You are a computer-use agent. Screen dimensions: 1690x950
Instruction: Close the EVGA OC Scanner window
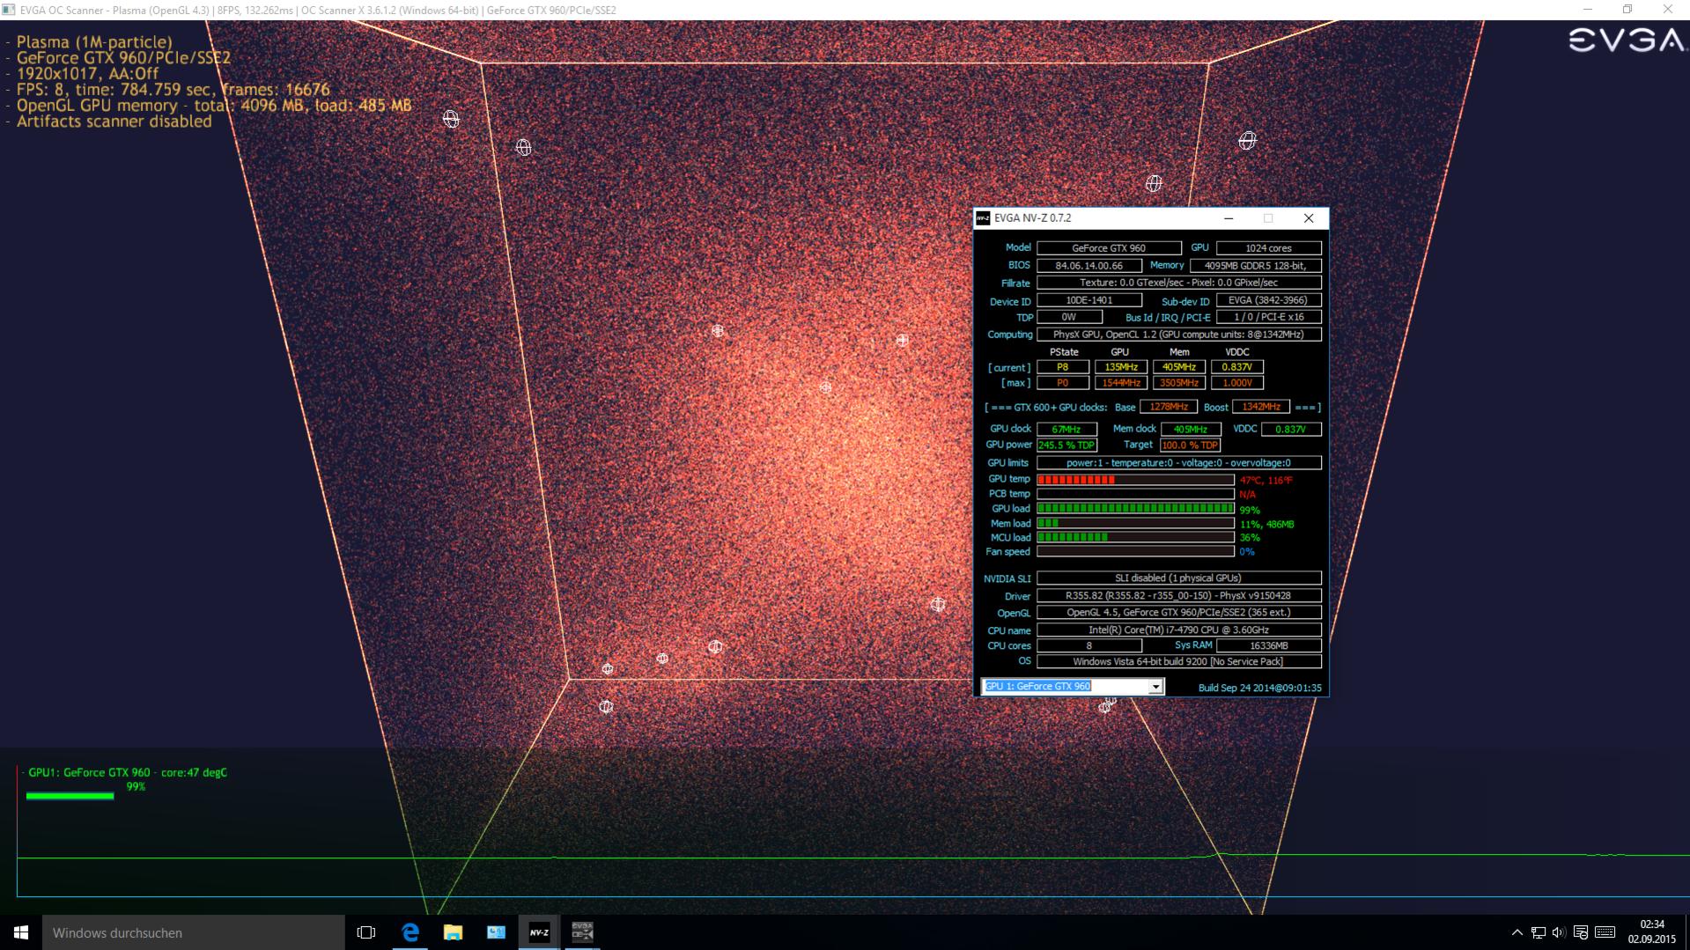click(x=1668, y=10)
